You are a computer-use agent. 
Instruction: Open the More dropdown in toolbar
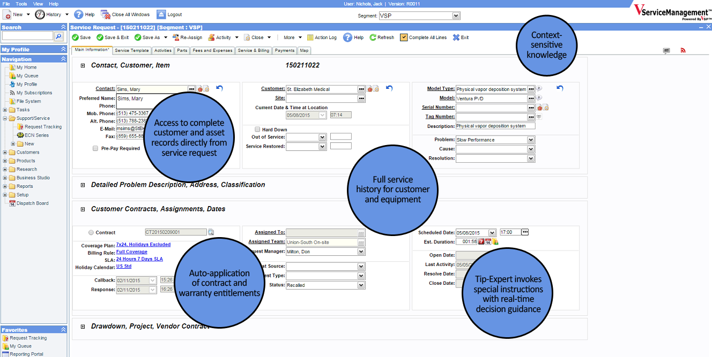[x=292, y=37]
